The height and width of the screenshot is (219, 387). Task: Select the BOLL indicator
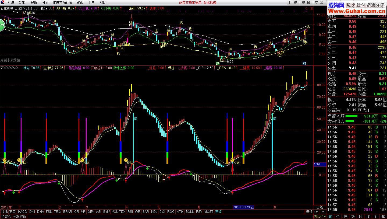tap(190, 212)
